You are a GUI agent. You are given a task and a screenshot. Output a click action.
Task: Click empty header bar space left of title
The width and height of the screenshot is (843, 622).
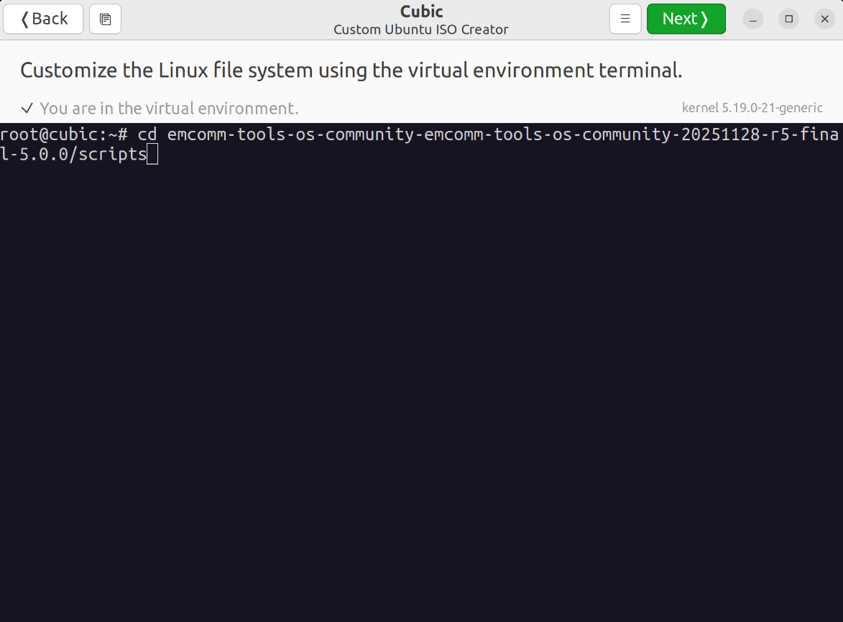pyautogui.click(x=230, y=19)
